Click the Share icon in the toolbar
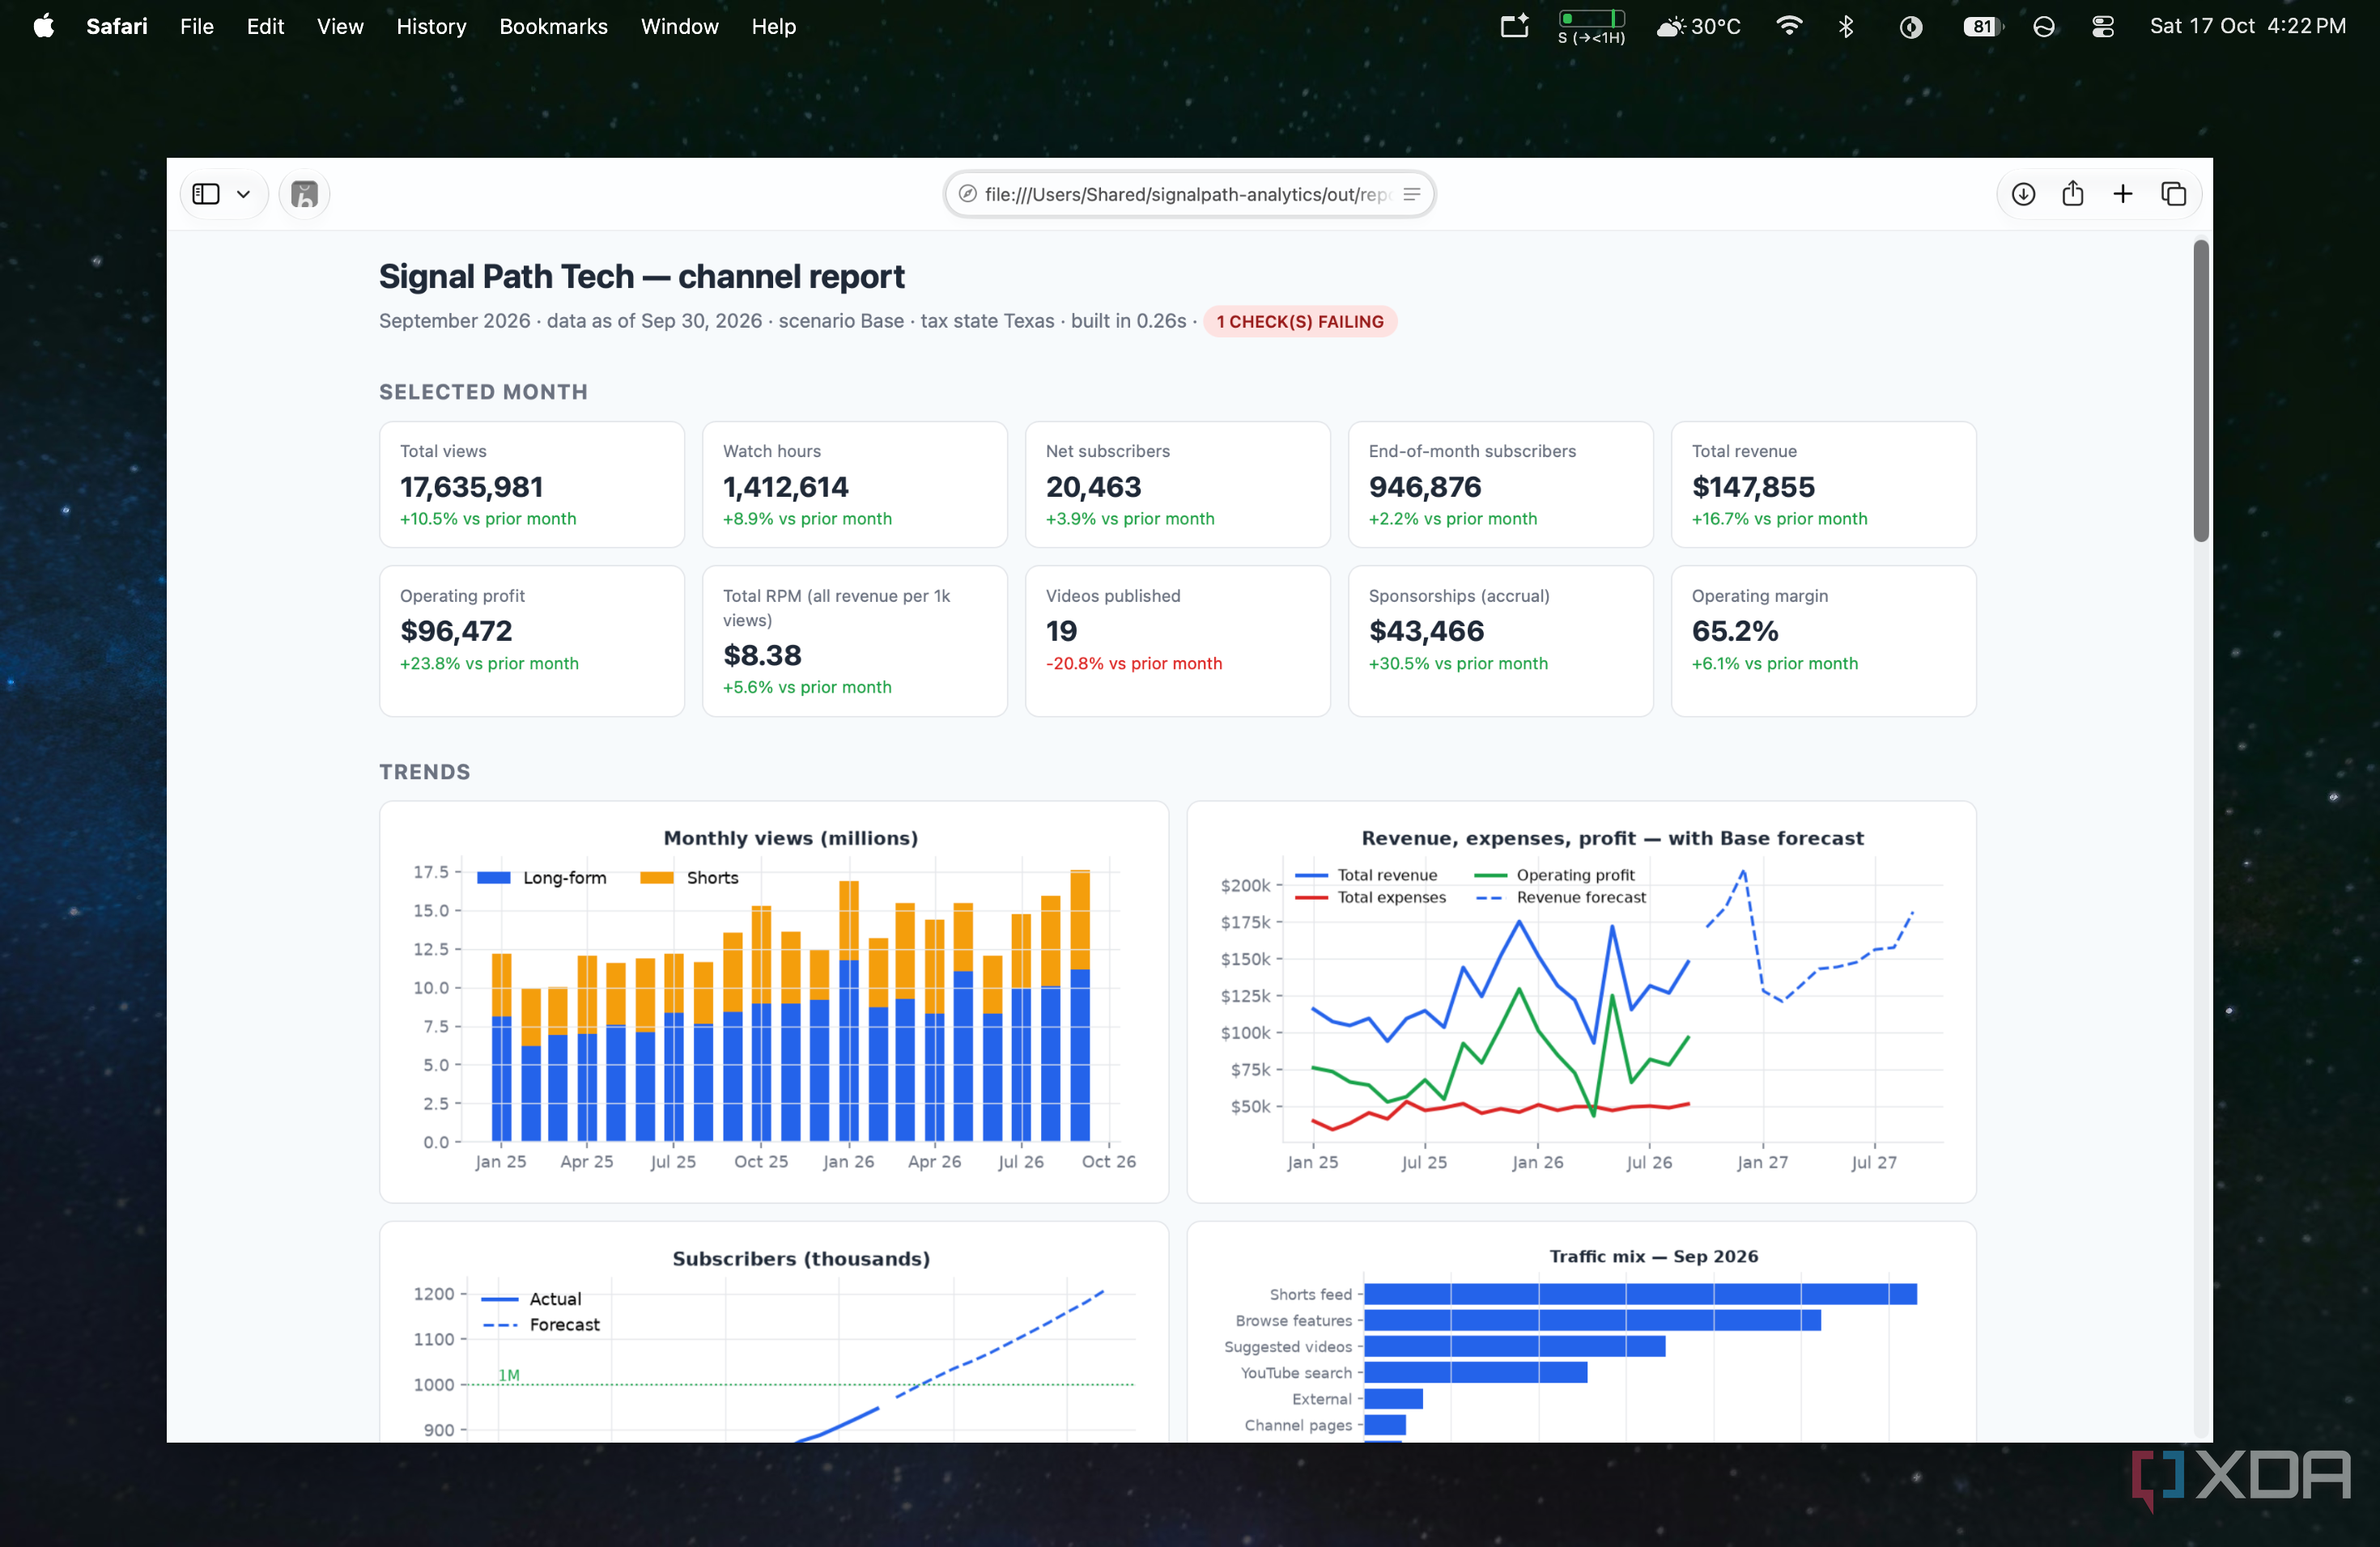Viewport: 2380px width, 1547px height. 2073,194
